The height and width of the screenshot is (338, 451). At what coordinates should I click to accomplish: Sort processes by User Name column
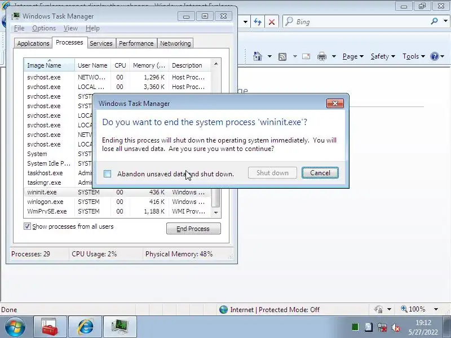point(92,65)
